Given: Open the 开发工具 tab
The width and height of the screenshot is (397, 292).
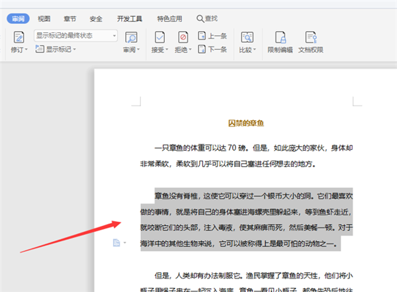Looking at the screenshot, I should [128, 19].
